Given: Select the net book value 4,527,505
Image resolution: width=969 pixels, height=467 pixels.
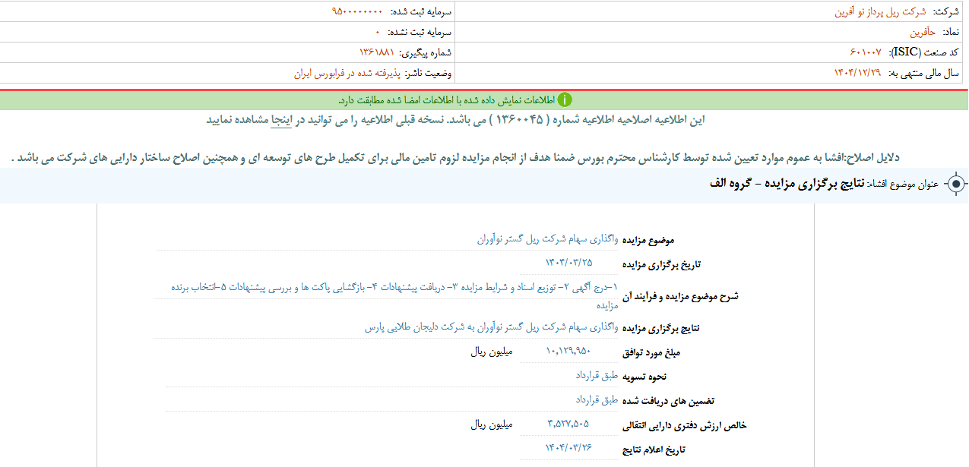Looking at the screenshot, I should 568,424.
